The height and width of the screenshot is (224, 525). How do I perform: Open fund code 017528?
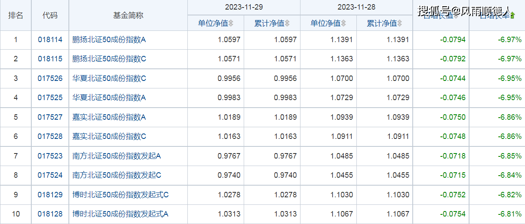(50, 136)
